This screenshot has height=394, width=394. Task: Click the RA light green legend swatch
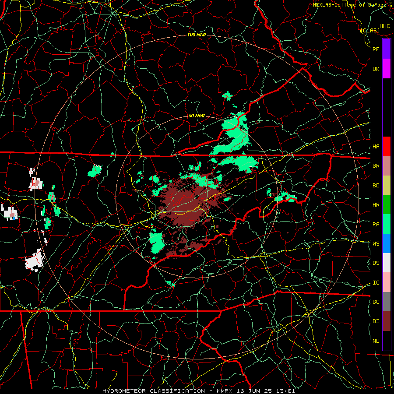pos(387,224)
